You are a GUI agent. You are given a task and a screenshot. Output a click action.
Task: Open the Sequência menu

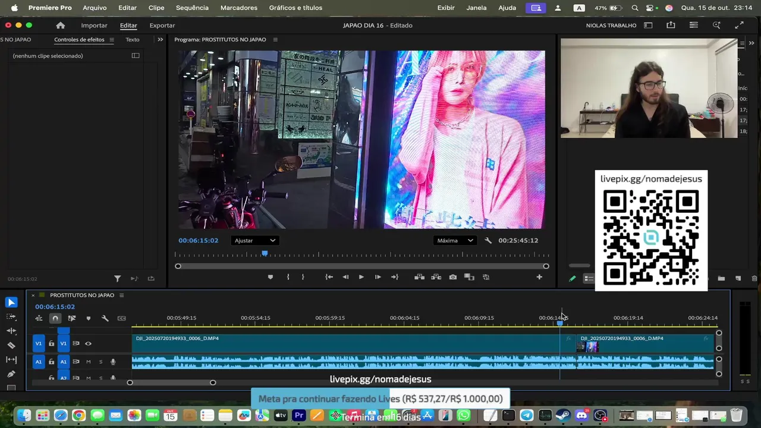pyautogui.click(x=192, y=8)
